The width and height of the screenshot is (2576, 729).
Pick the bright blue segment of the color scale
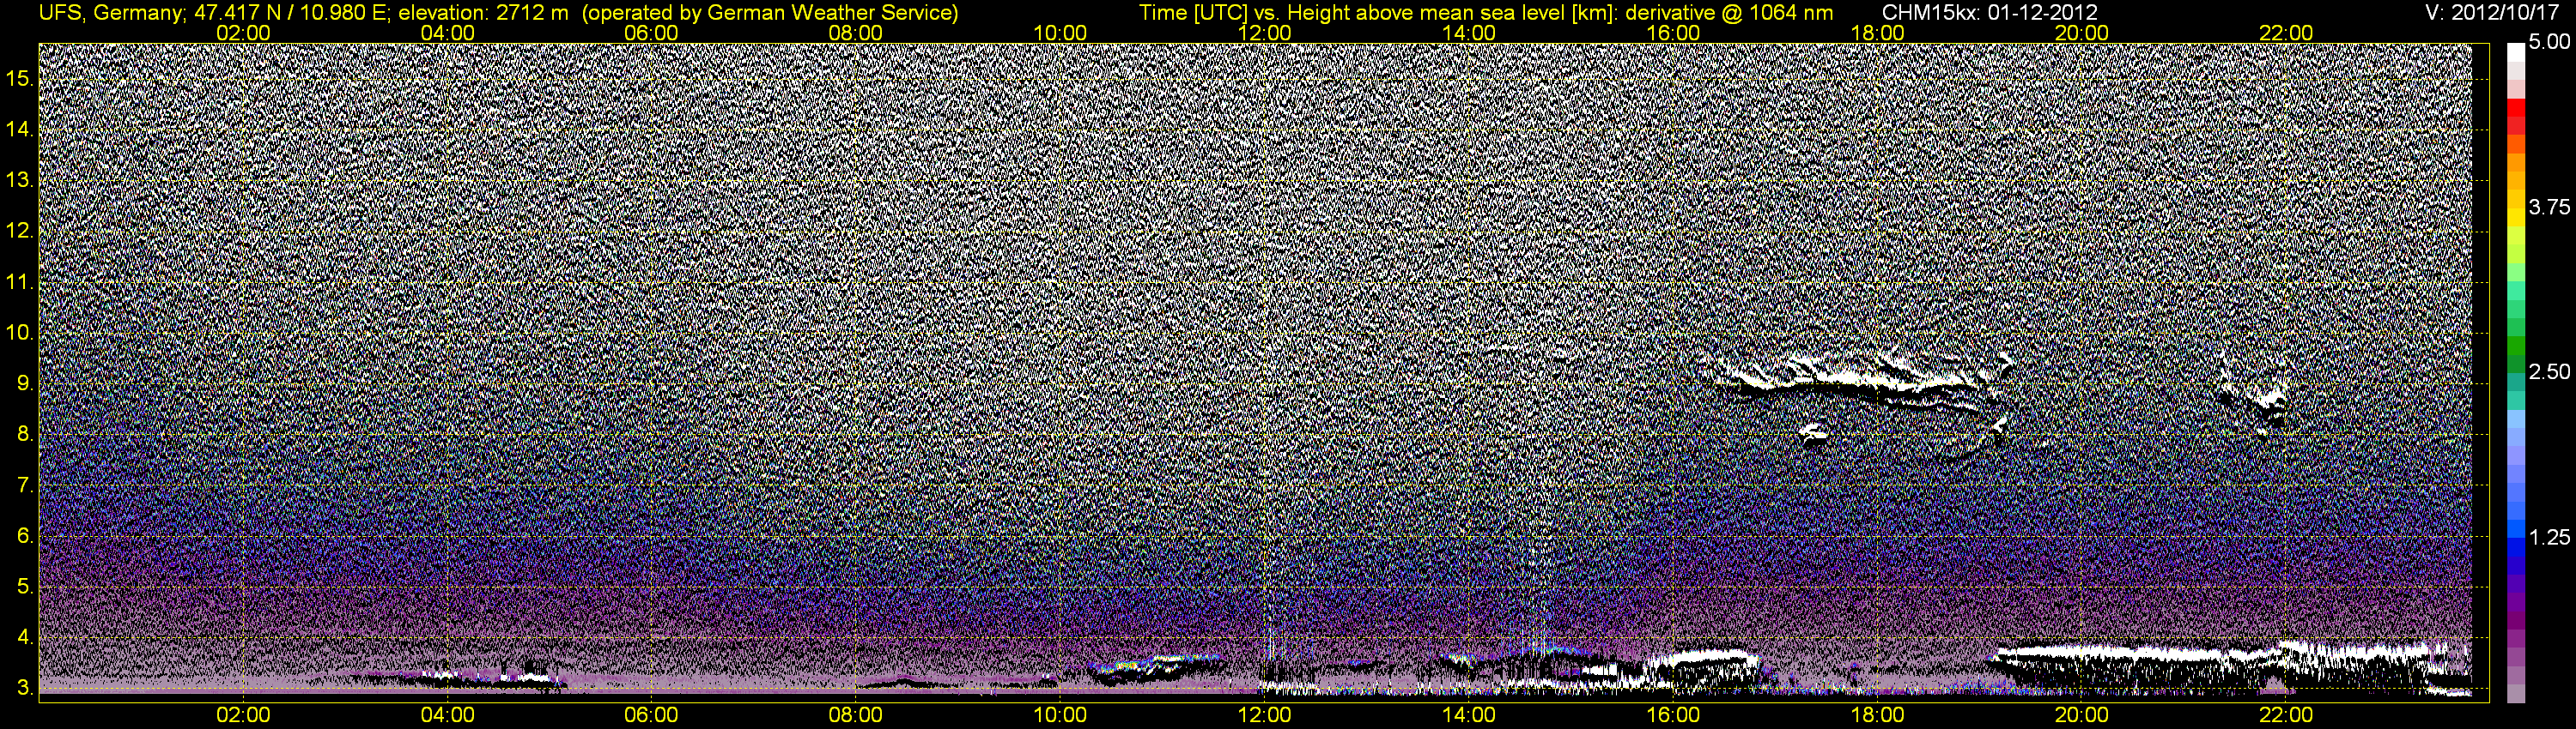pos(2516,529)
